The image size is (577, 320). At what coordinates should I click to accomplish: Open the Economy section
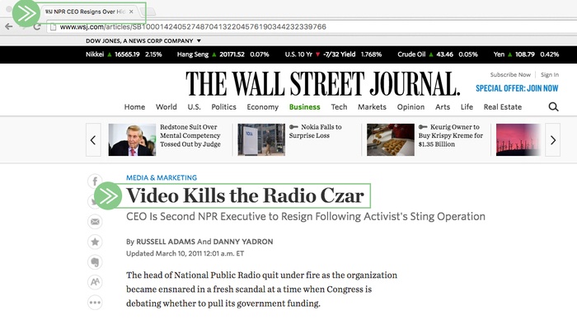coord(262,106)
